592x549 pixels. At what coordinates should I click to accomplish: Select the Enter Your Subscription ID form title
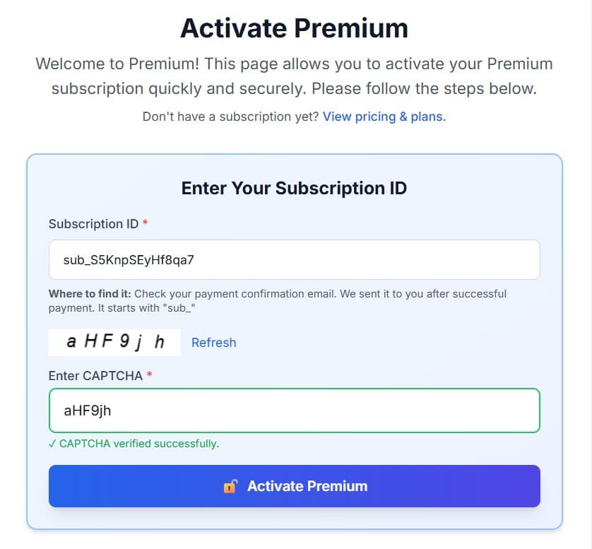coord(294,188)
